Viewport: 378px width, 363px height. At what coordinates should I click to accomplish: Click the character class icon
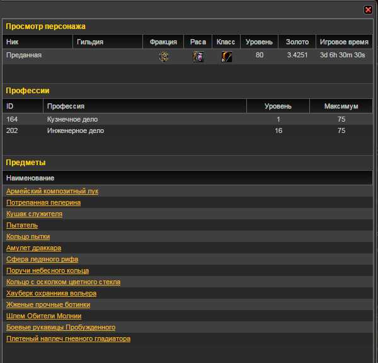226,56
